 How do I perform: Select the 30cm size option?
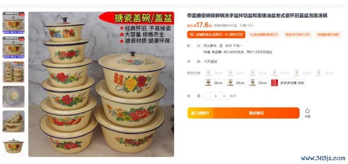coord(258,83)
